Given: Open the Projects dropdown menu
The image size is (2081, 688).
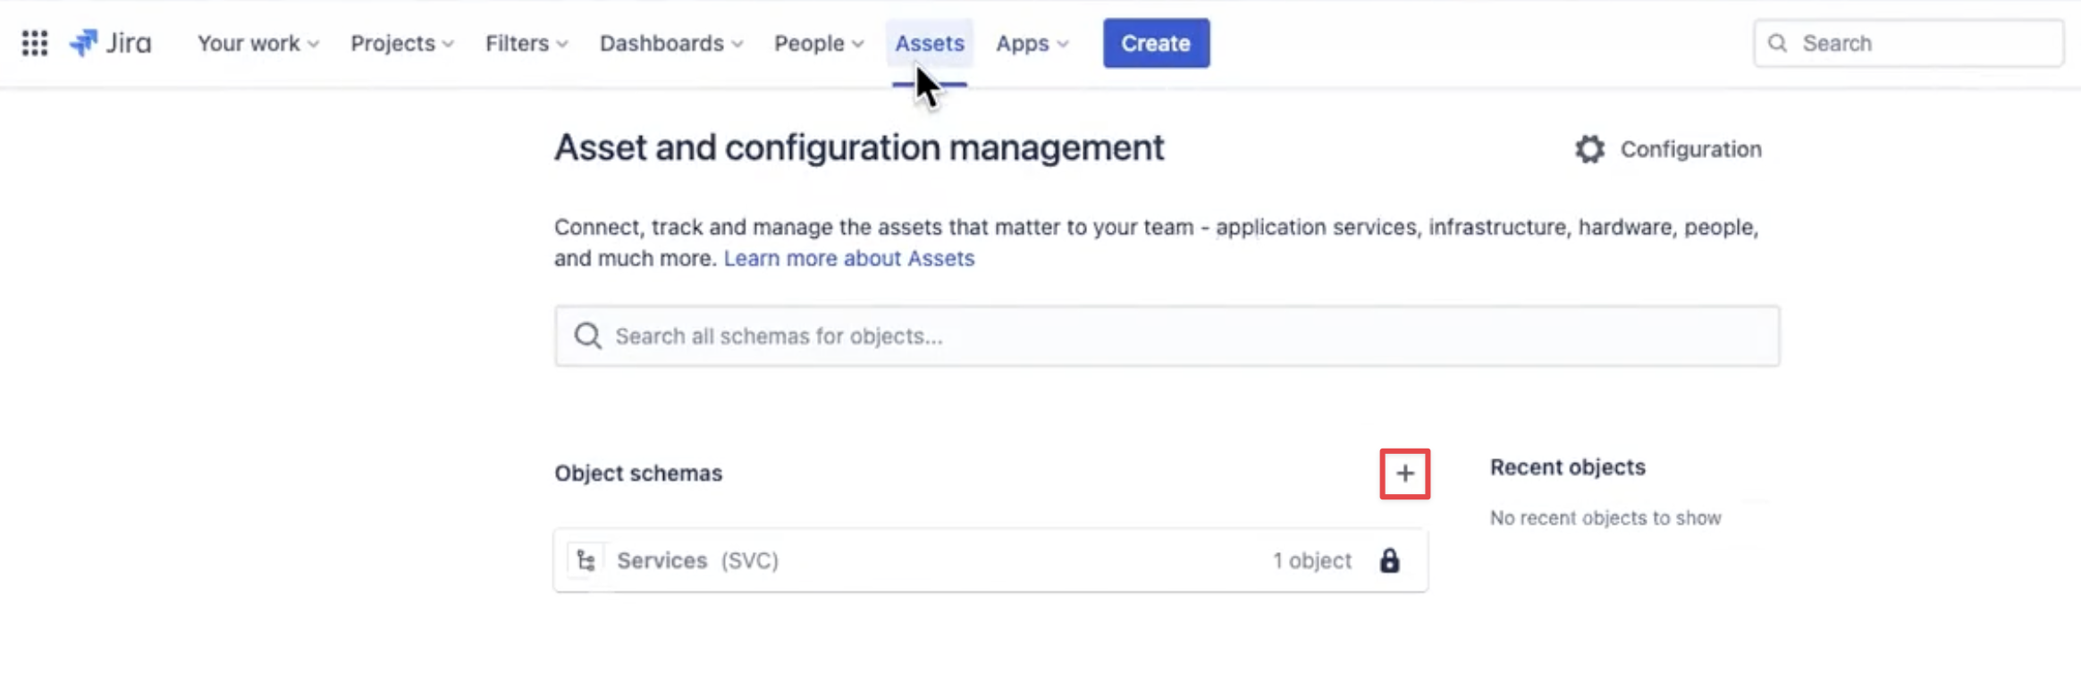Looking at the screenshot, I should 401,43.
